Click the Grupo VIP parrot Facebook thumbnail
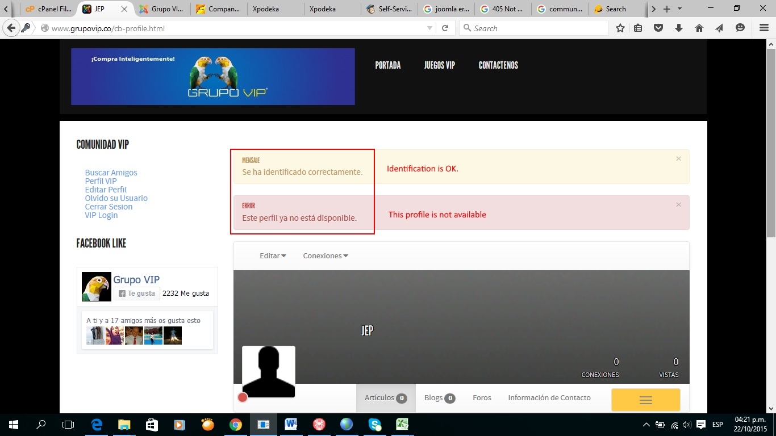776x436 pixels. click(x=97, y=287)
